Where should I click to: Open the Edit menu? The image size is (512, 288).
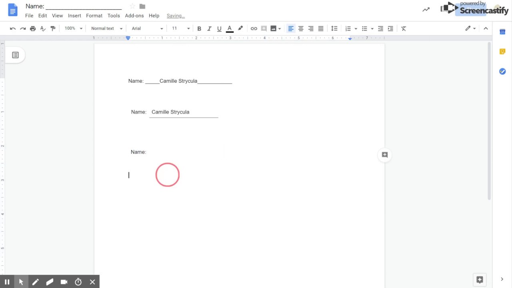point(42,16)
